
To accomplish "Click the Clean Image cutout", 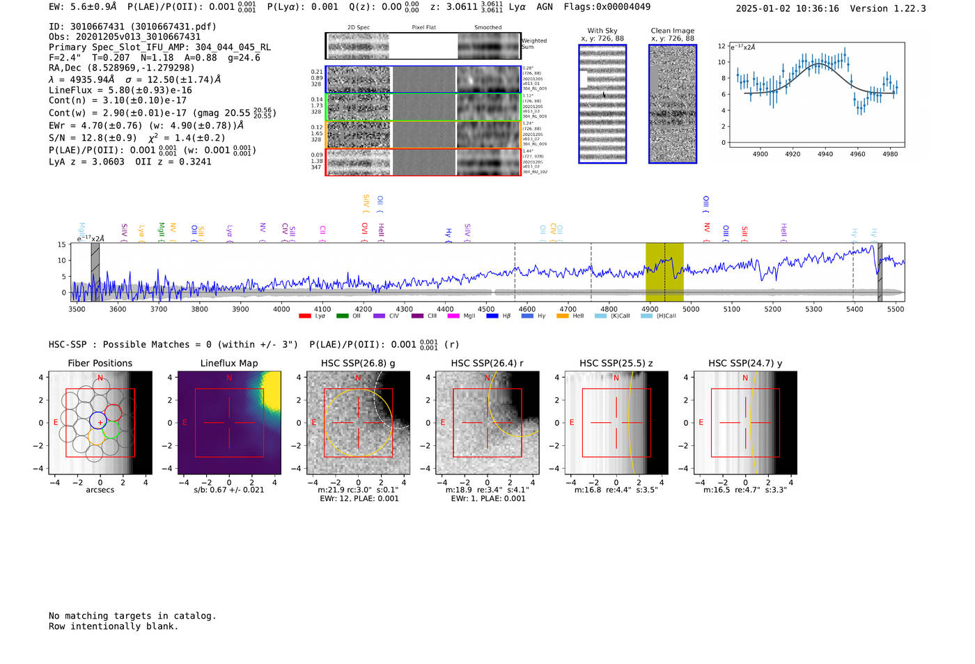I will point(673,104).
